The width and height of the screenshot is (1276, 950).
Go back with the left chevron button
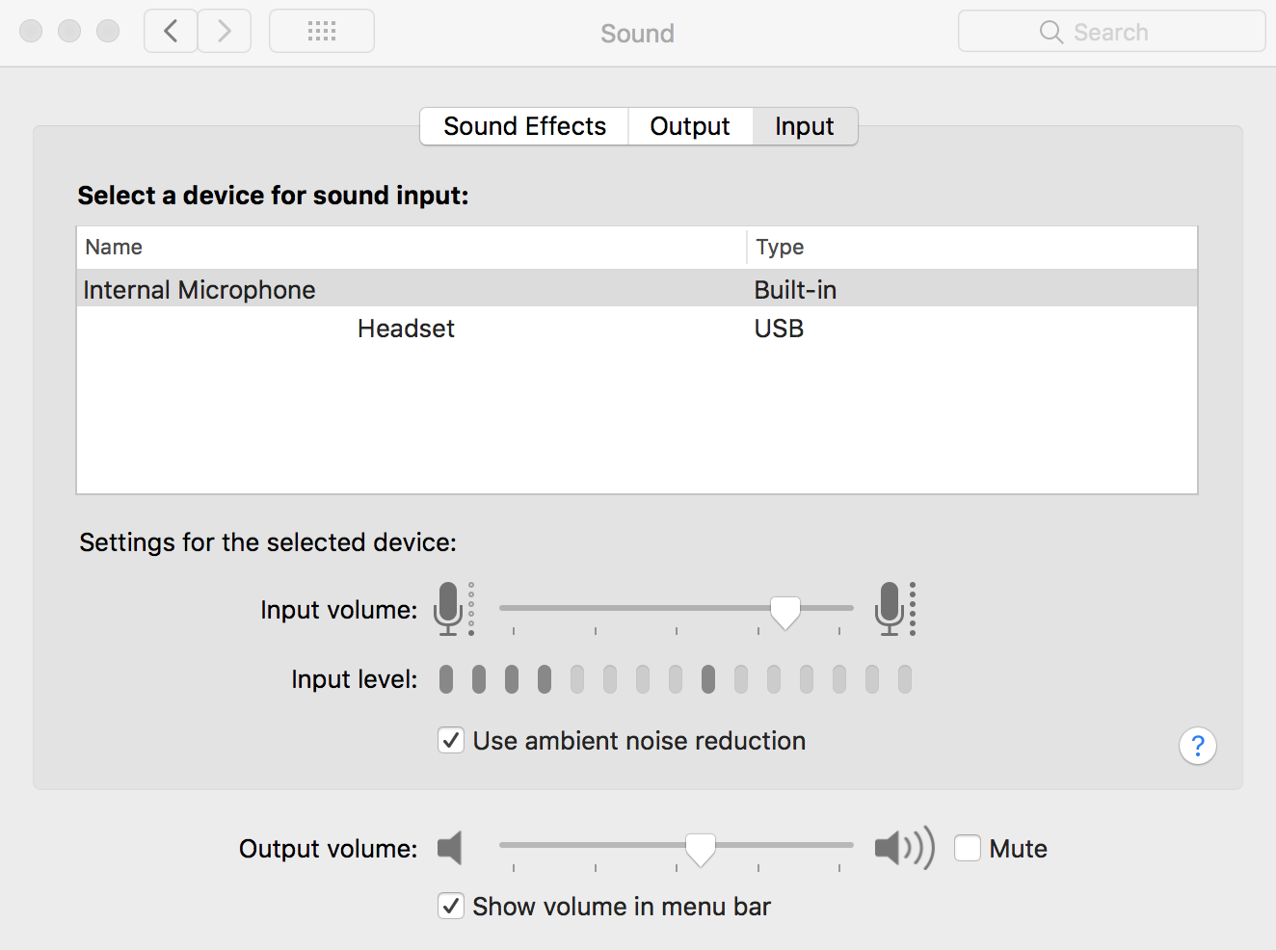tap(171, 32)
